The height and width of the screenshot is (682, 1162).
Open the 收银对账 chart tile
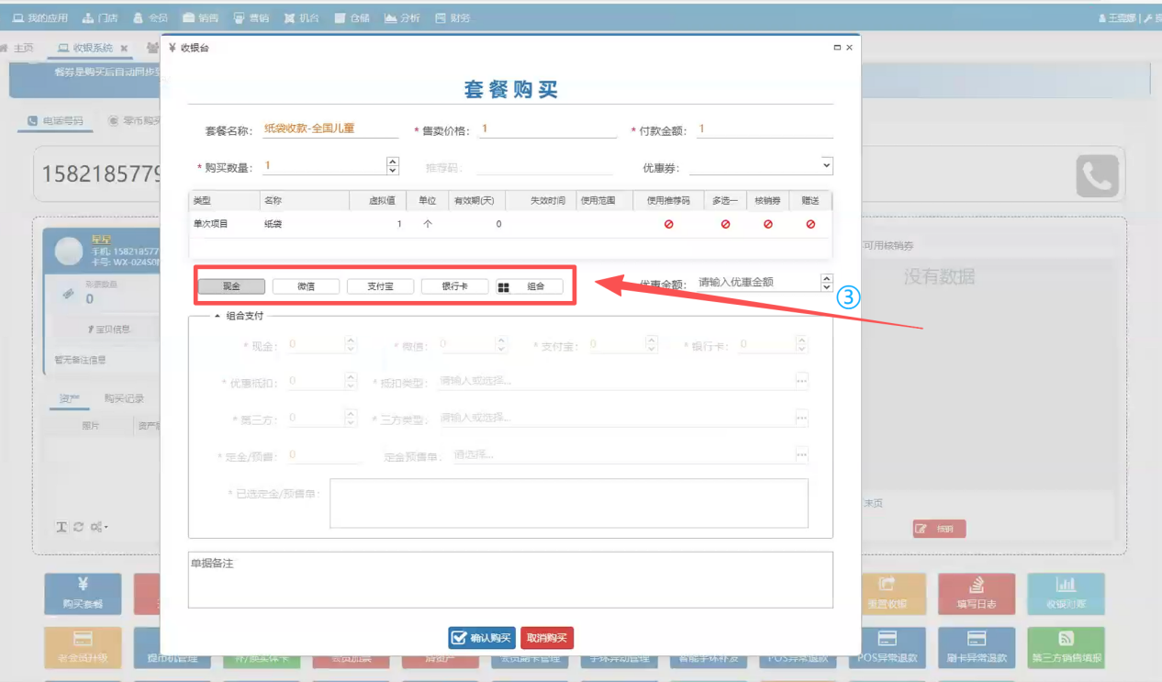(x=1066, y=593)
